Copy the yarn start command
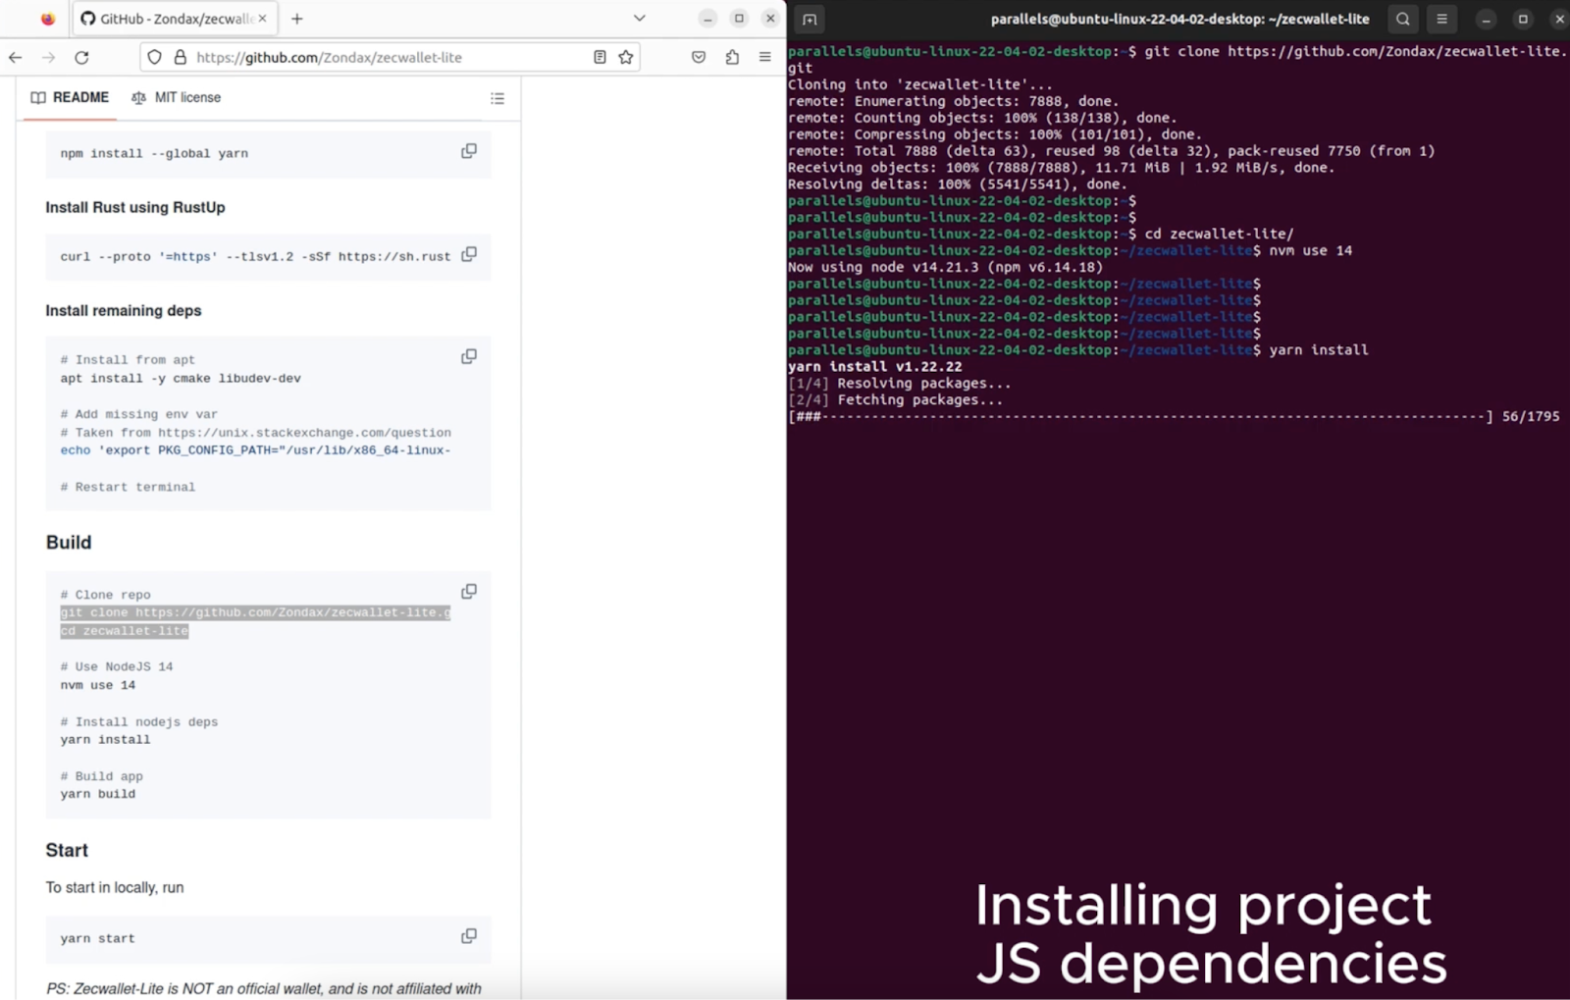This screenshot has width=1570, height=1000. 469,936
